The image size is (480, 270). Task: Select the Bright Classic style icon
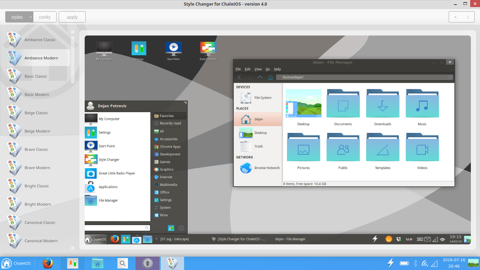pyautogui.click(x=15, y=186)
